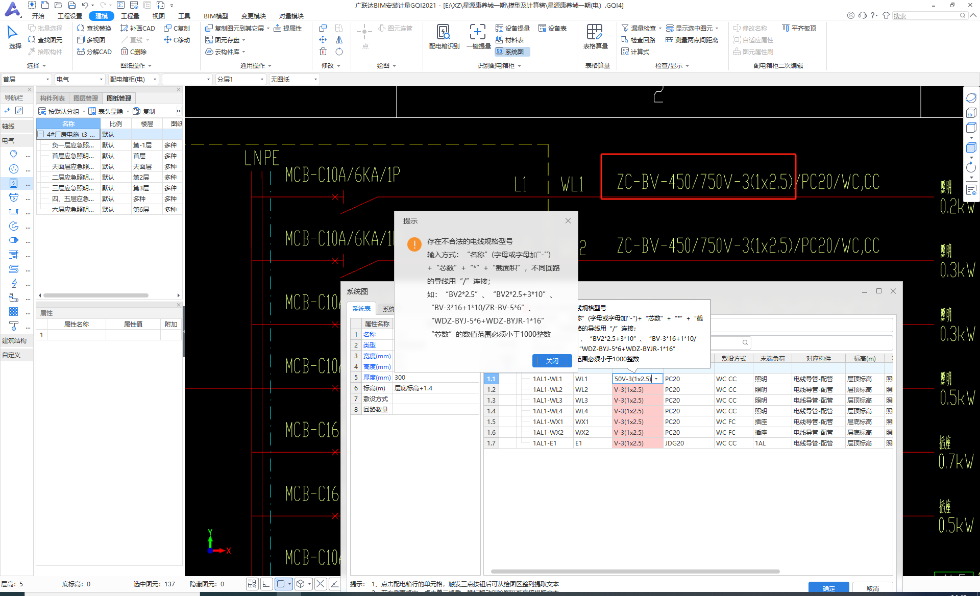Open the 表格算量 tool
The height and width of the screenshot is (596, 980).
[x=595, y=37]
